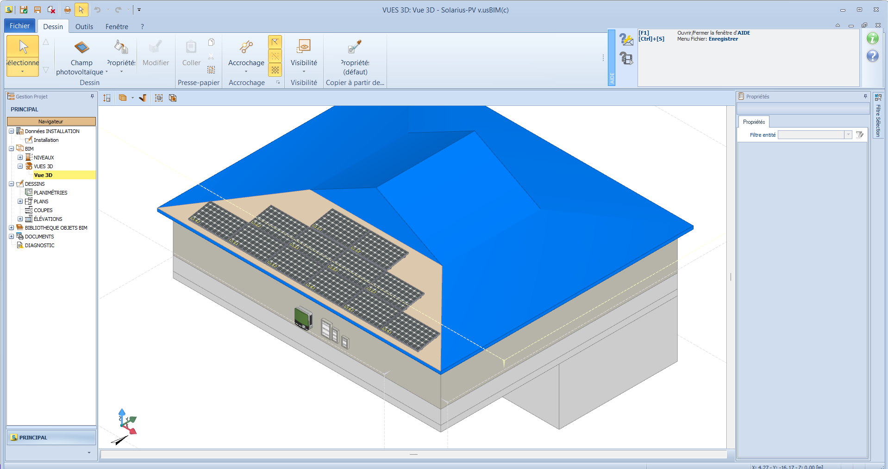Click the levels height icon in viewport toolbar
The height and width of the screenshot is (469, 888).
(x=107, y=98)
